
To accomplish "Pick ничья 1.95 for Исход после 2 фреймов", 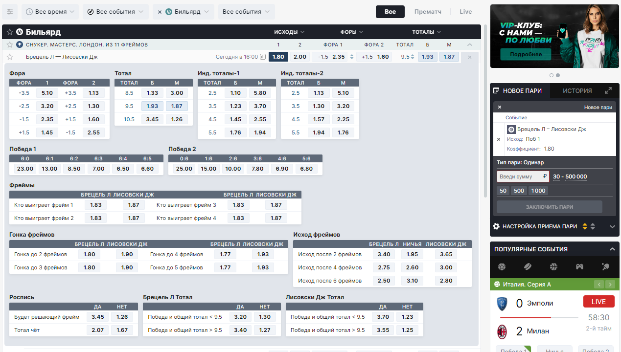I will [x=412, y=254].
